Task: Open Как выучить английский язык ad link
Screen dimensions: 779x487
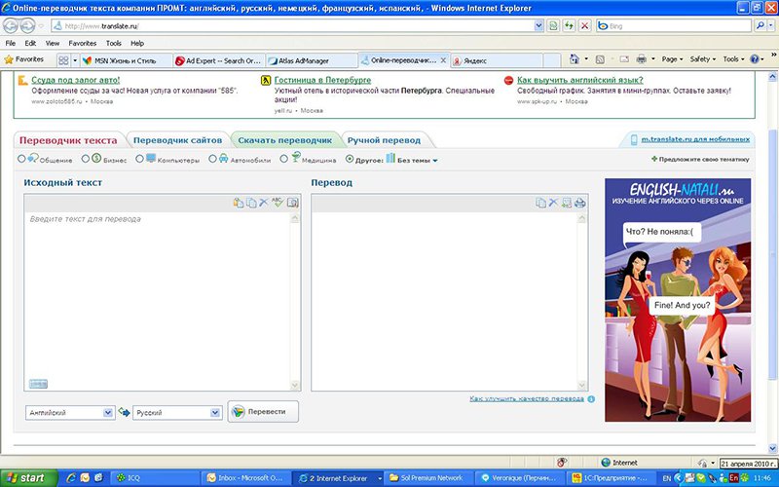Action: [579, 80]
